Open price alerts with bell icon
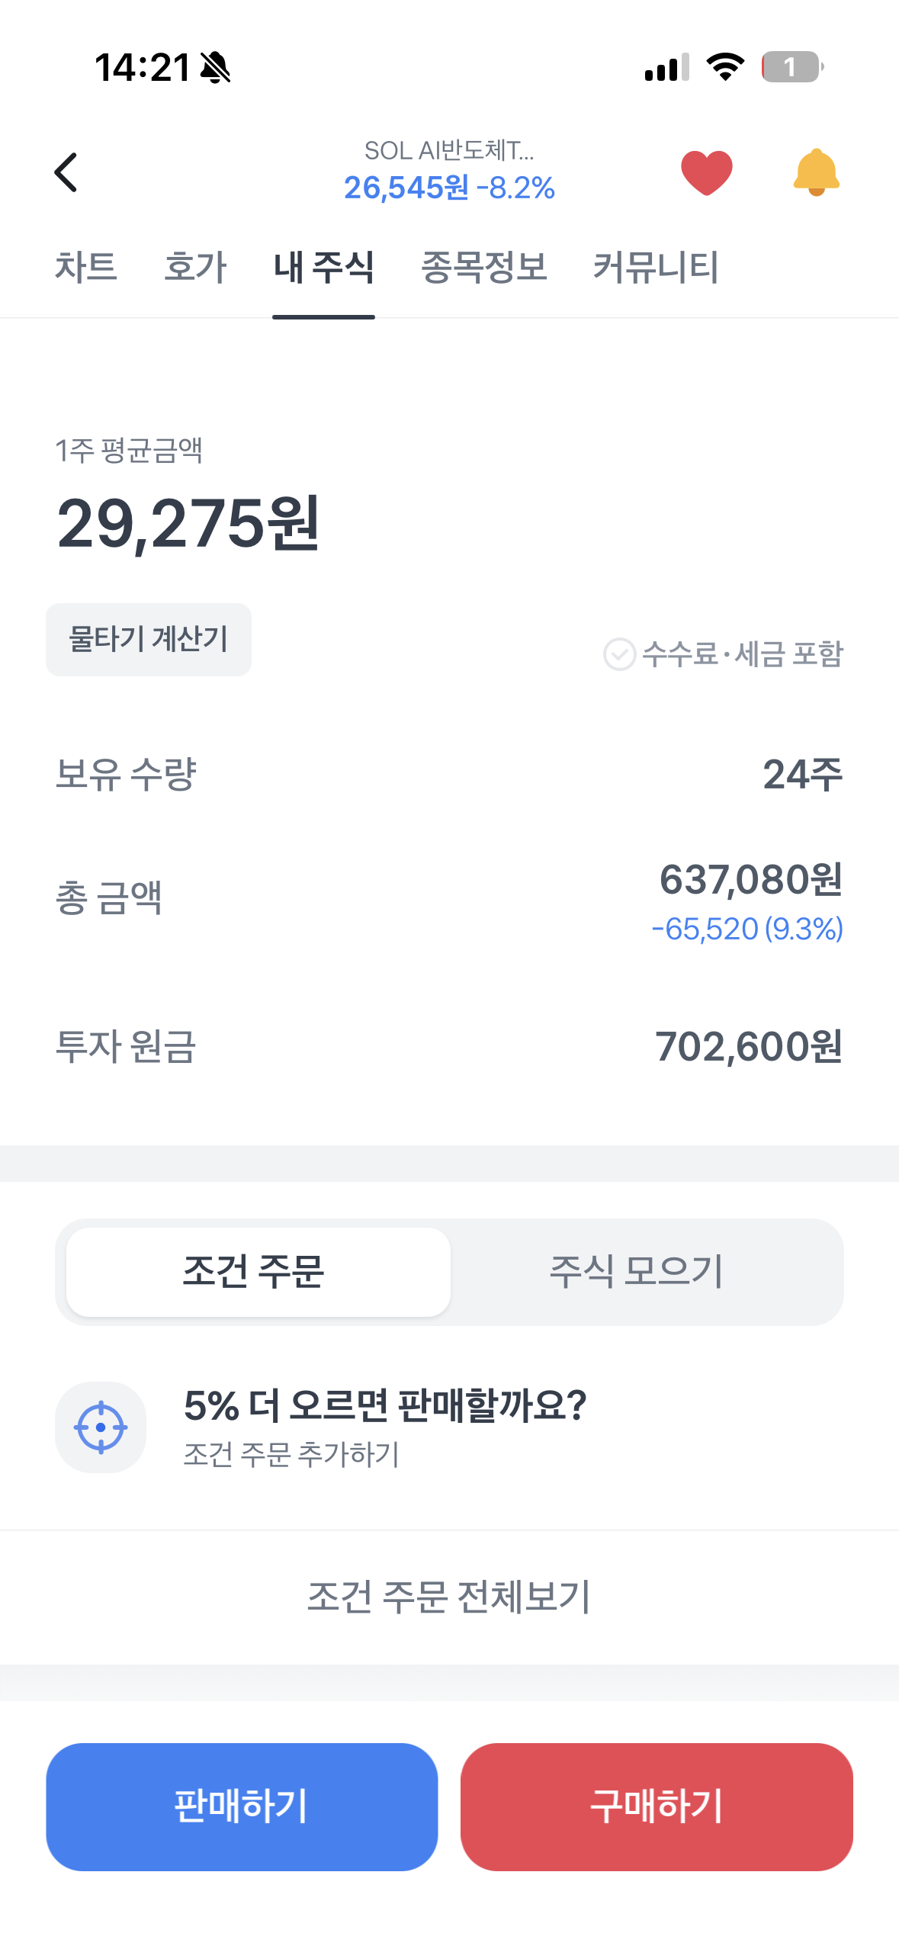899x1949 pixels. click(816, 172)
